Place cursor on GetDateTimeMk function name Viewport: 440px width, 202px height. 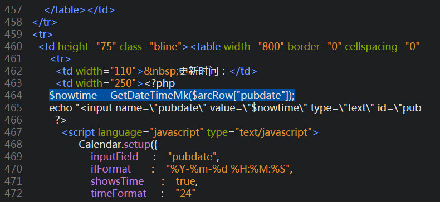click(150, 95)
